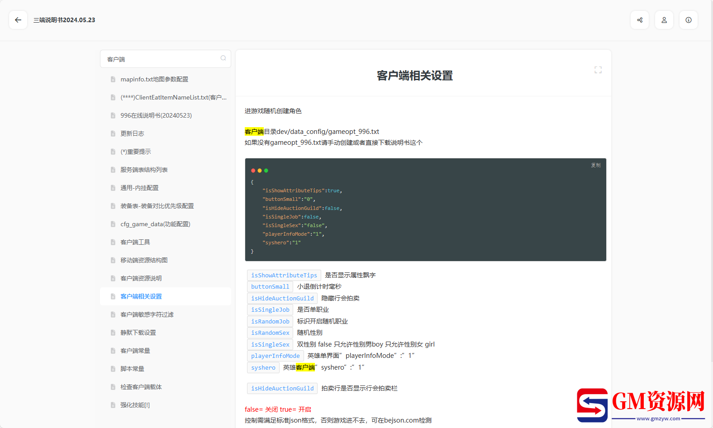Click the "playerInfoMode":"1" line in code
713x428 pixels.
tap(293, 234)
